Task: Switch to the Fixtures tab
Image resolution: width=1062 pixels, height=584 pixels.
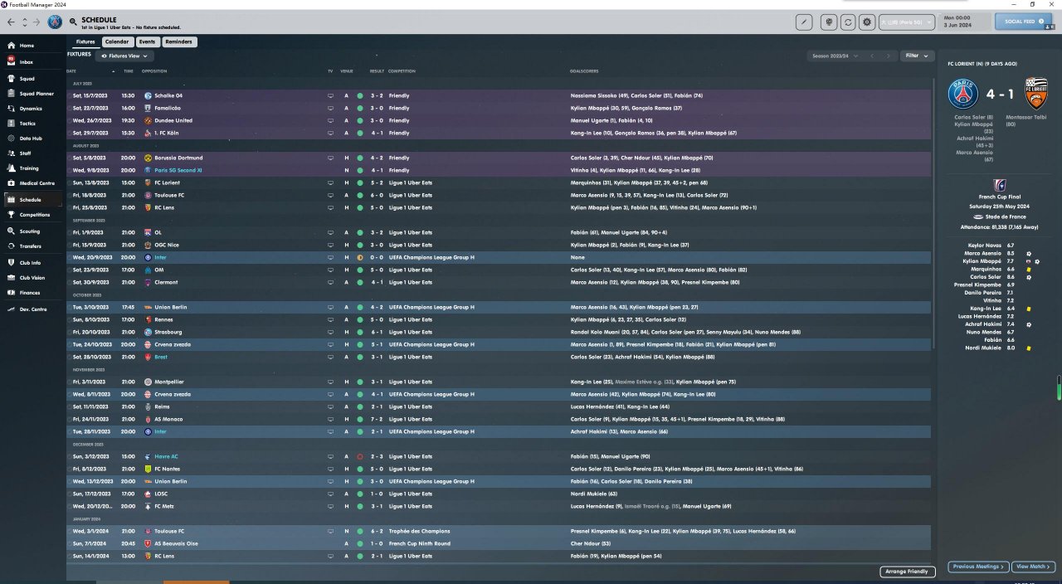Action: click(x=85, y=41)
